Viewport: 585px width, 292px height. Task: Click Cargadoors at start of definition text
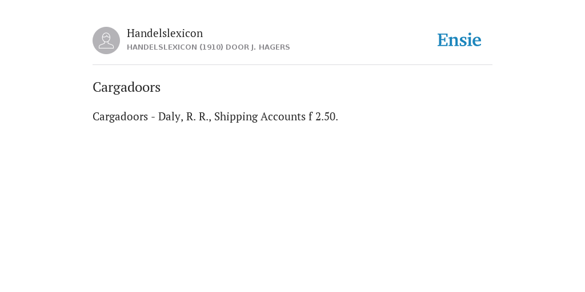tap(120, 116)
